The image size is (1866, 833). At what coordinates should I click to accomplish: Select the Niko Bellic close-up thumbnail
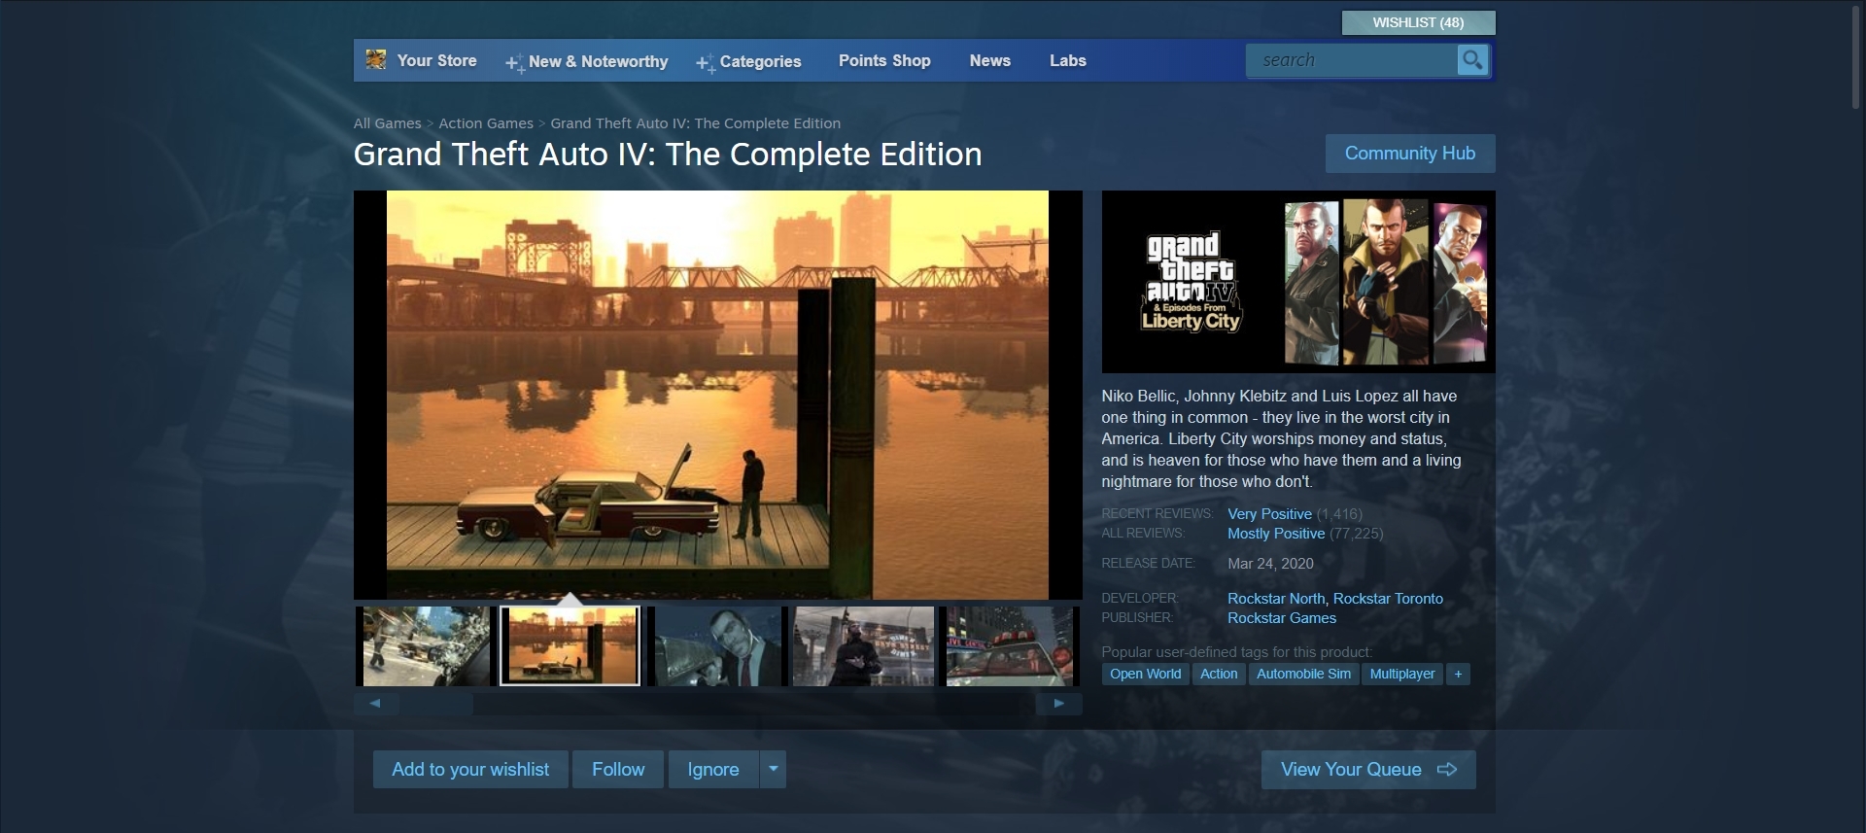tap(716, 646)
